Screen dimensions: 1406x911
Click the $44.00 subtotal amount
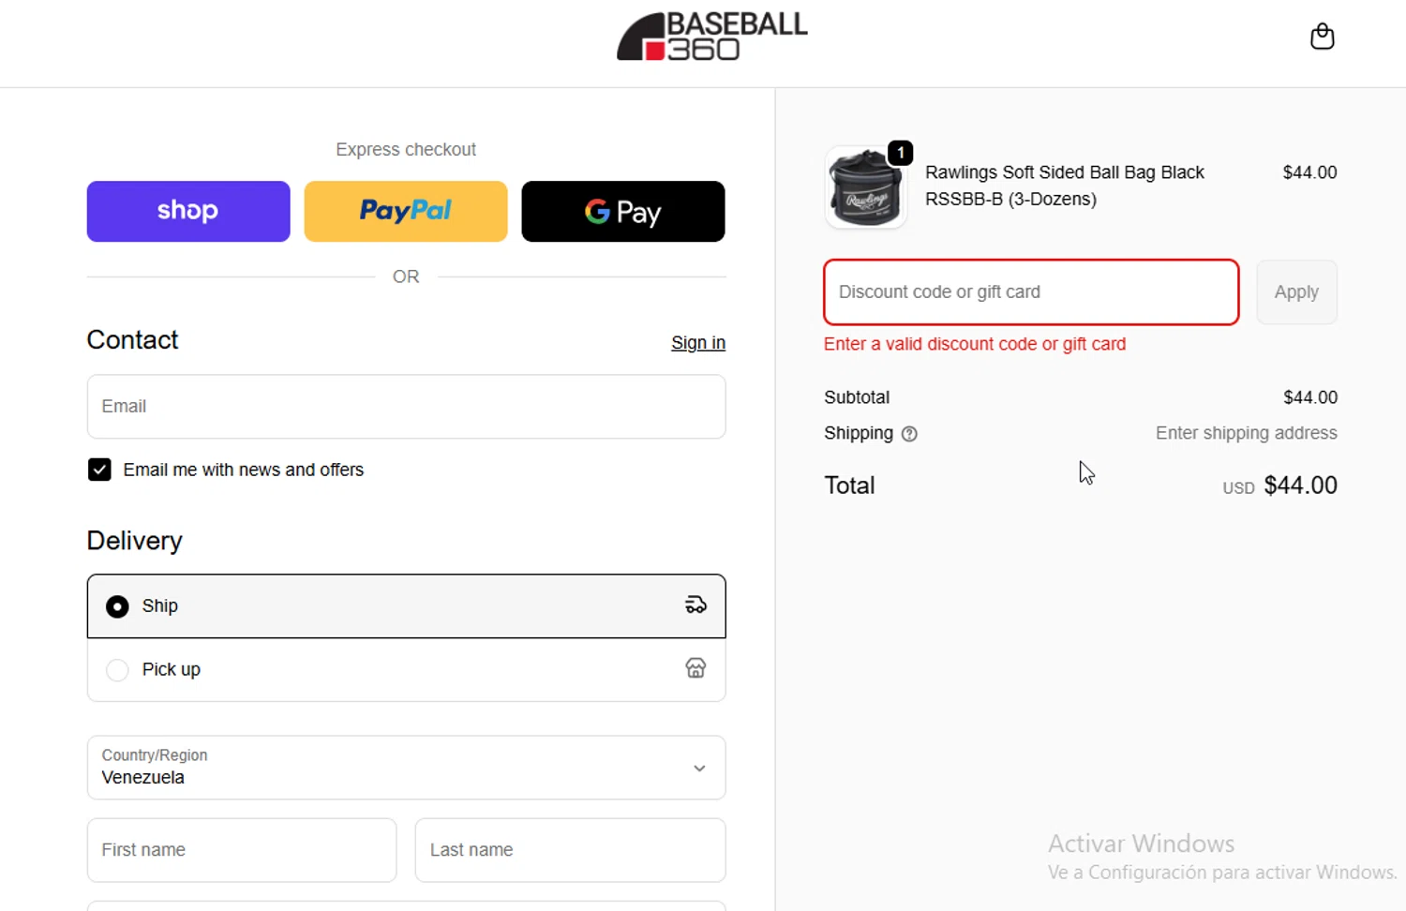tap(1310, 397)
